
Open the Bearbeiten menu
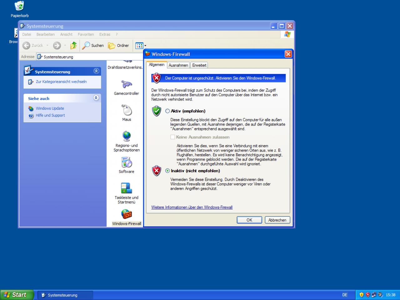click(46, 34)
